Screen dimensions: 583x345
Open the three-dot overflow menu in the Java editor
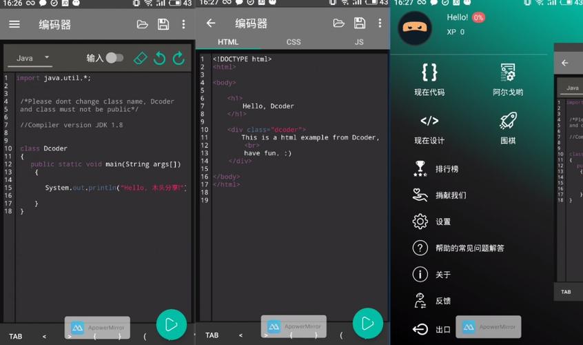pyautogui.click(x=183, y=24)
